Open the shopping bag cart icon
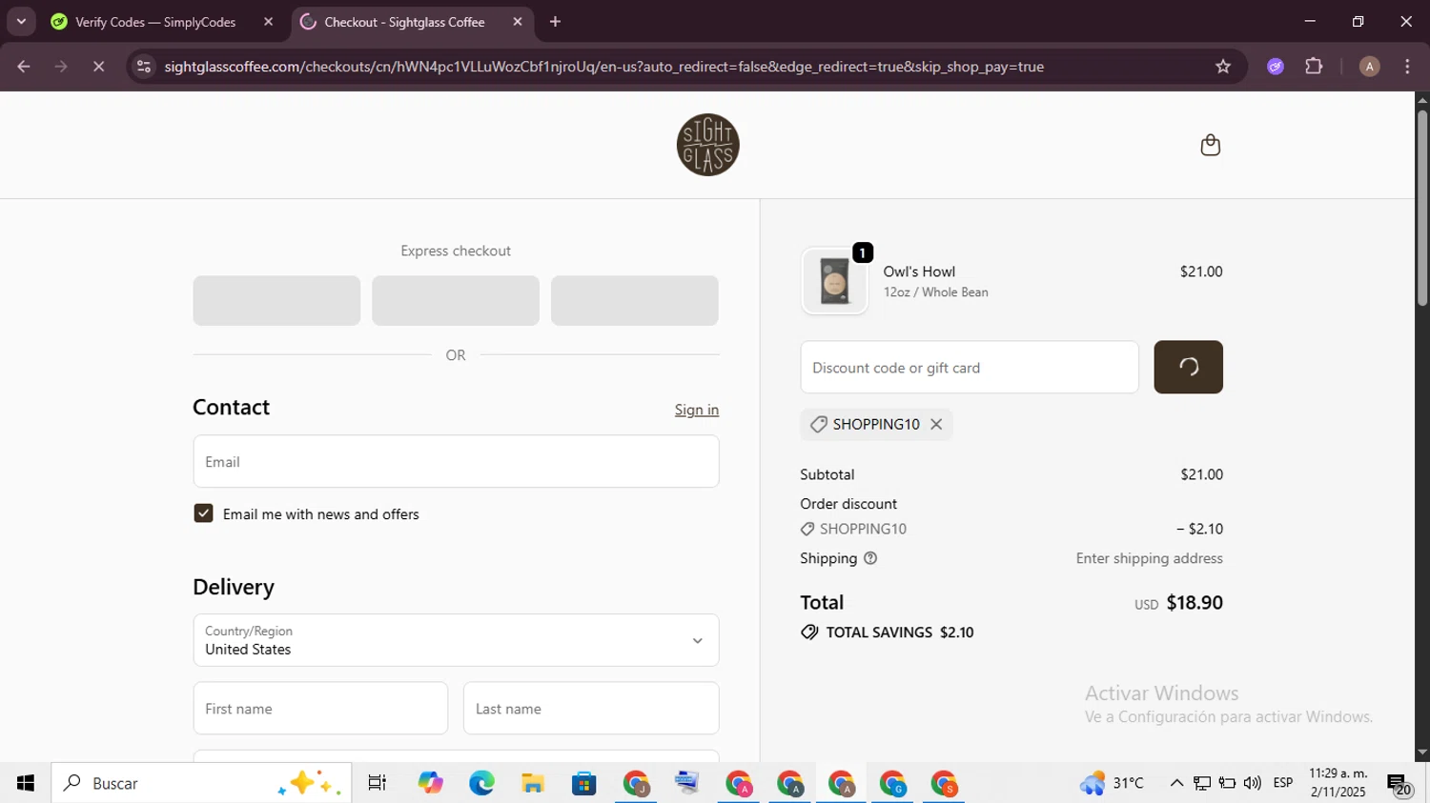This screenshot has height=803, width=1430. point(1210,145)
